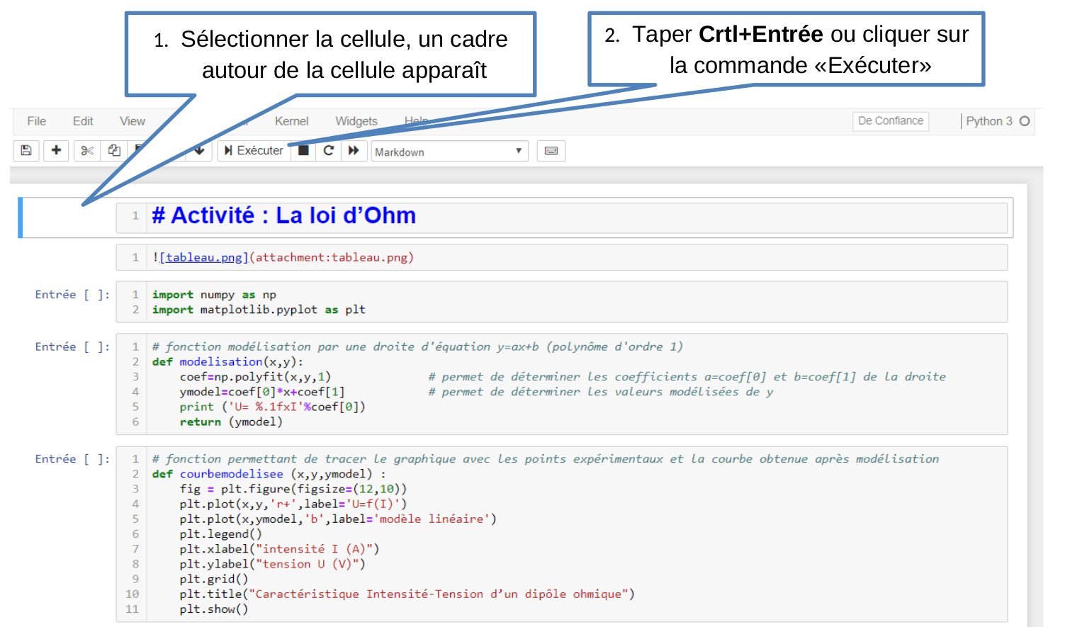The height and width of the screenshot is (627, 1065).
Task: Check the Python 3 kernel status circle
Action: pos(1027,121)
